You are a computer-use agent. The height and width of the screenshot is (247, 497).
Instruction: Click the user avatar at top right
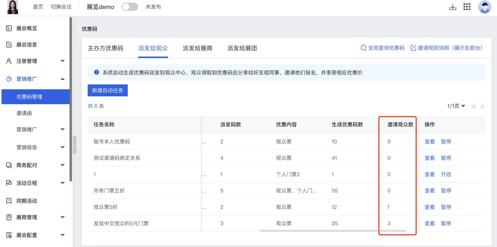pos(485,7)
